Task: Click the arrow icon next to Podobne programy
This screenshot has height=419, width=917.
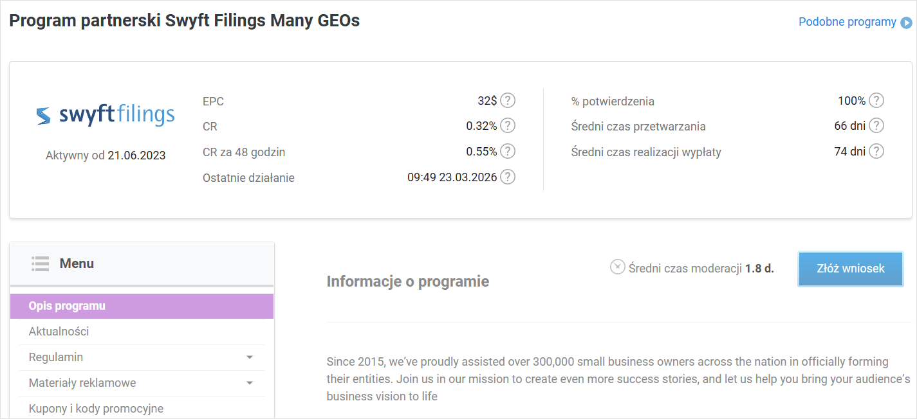Action: [x=906, y=22]
